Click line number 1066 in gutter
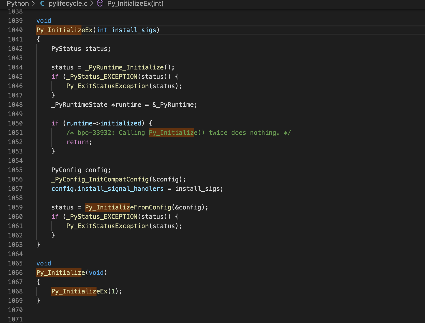 [15, 273]
